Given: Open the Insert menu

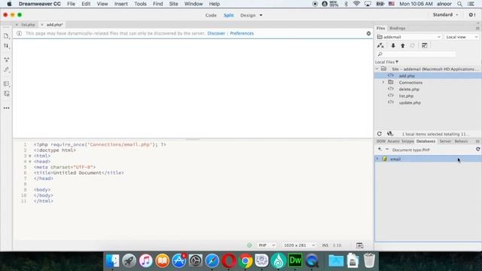Looking at the screenshot, I should click(120, 4).
